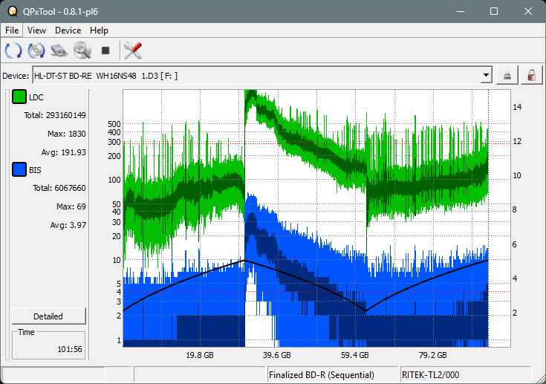Close the QPxTool window
Screen dimensions: 546x384
point(528,11)
